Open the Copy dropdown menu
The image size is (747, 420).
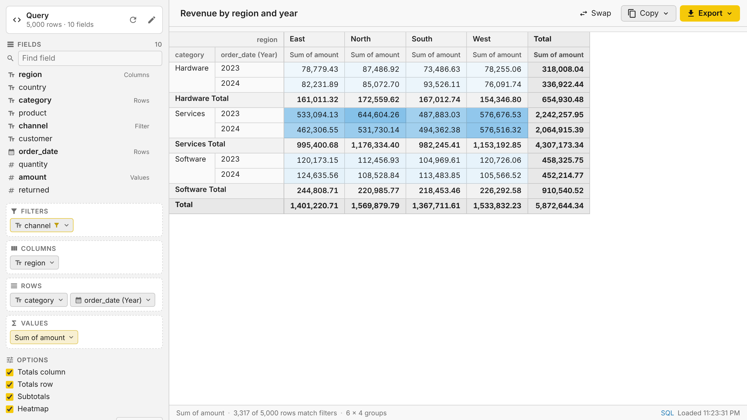point(648,13)
